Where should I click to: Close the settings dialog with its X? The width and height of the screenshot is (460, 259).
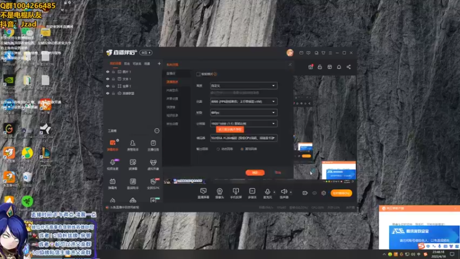tap(290, 64)
